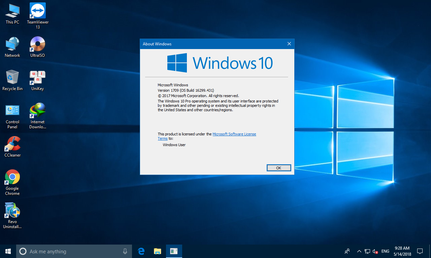Click the muted volume tray icon
The width and height of the screenshot is (431, 258).
(375, 251)
